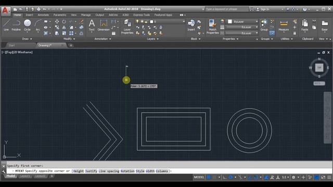Image resolution: width=333 pixels, height=187 pixels.
Task: Toggle group selection on/off button
Action: coord(272,33)
